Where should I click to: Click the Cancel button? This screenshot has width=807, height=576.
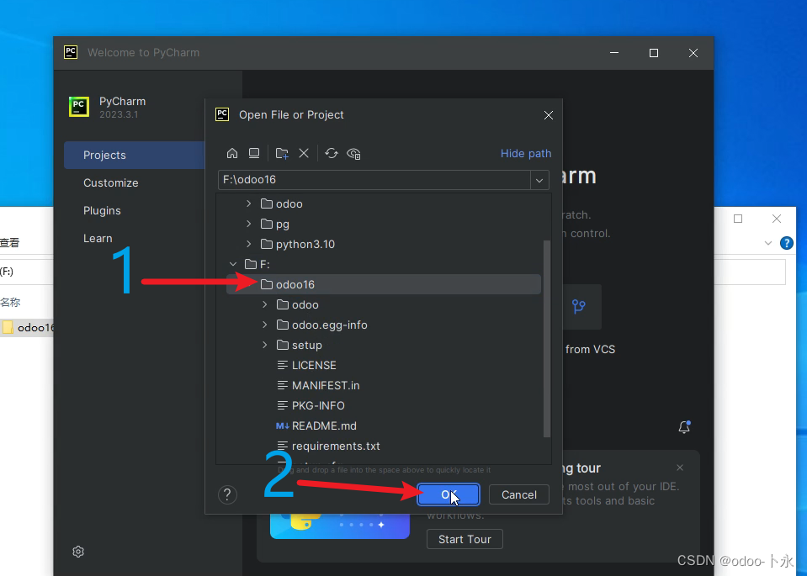(x=518, y=494)
